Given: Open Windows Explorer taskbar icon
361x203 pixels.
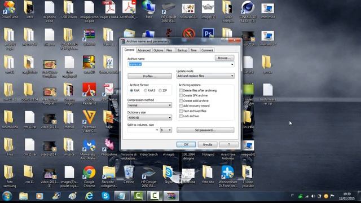Looking at the screenshot, I should click(23, 196).
